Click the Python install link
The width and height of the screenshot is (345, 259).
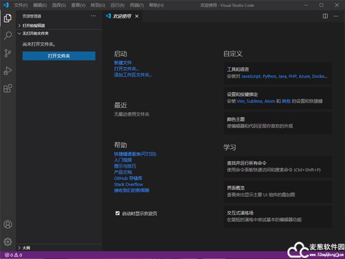click(x=269, y=76)
